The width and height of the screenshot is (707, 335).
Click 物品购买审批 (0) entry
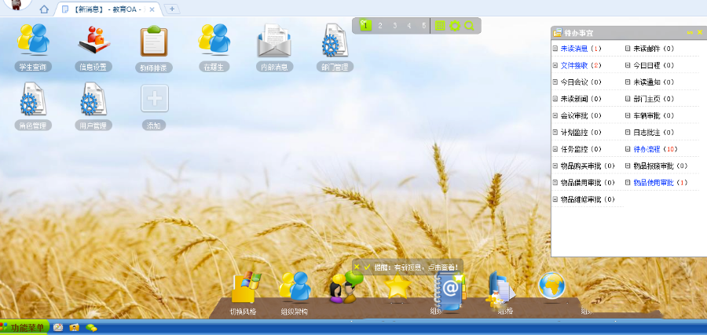(x=588, y=166)
